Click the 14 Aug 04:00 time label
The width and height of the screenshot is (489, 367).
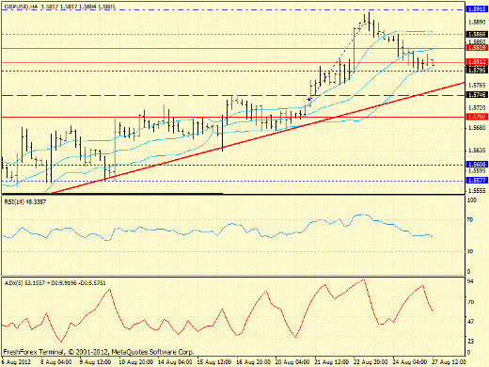175,362
